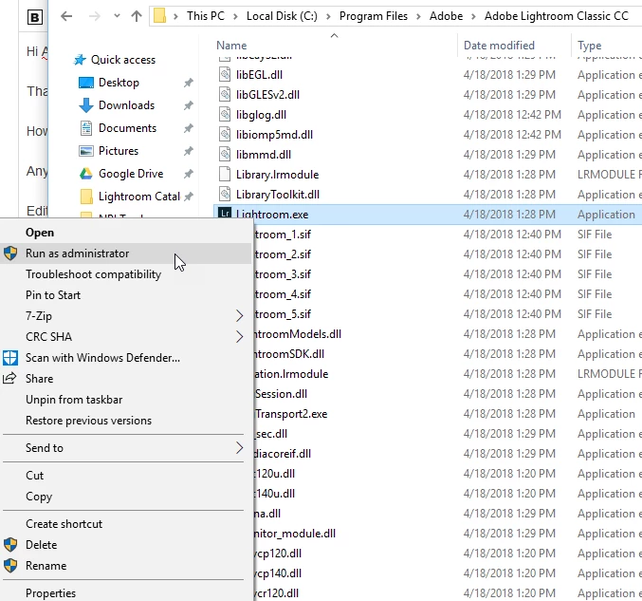Click the blue Downloads arrow icon
Viewport: 642px width, 601px height.
(x=86, y=105)
